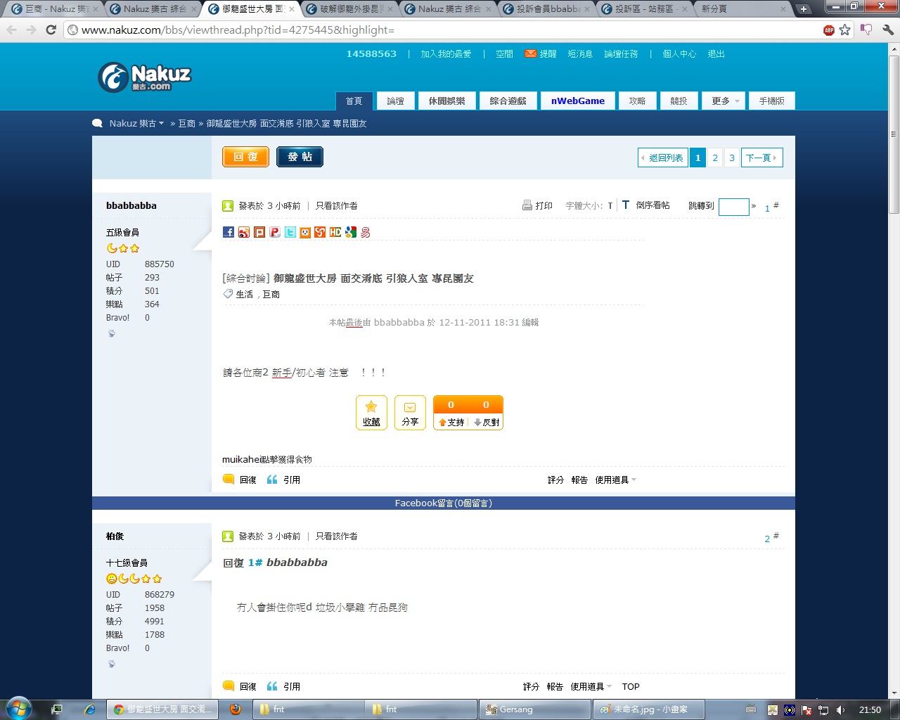Viewport: 900px width, 720px height.
Task: Open Gersang from the taskbar
Action: coord(534,709)
